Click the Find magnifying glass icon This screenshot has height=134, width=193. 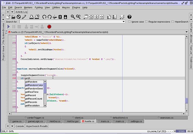click(x=73, y=17)
